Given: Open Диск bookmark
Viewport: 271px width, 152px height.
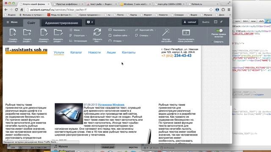Looking at the screenshot, I should (x=220, y=15).
